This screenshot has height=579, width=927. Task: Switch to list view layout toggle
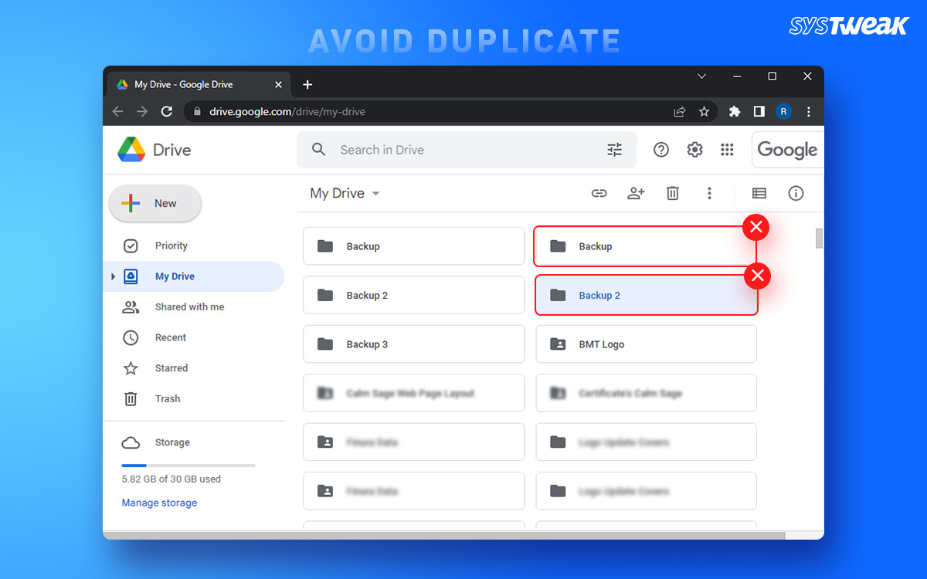click(x=759, y=193)
